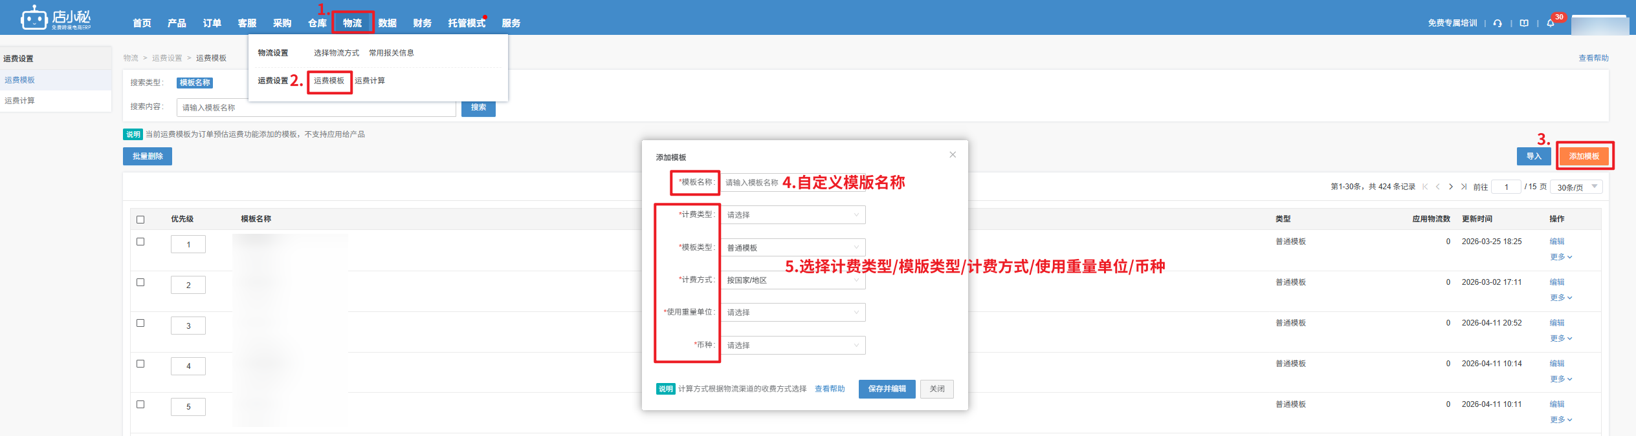Click the orange 添加模板 button

coord(1584,156)
